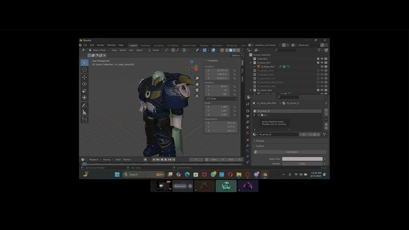Open the Render properties tab icon
This screenshot has width=409, height=230.
[248, 111]
